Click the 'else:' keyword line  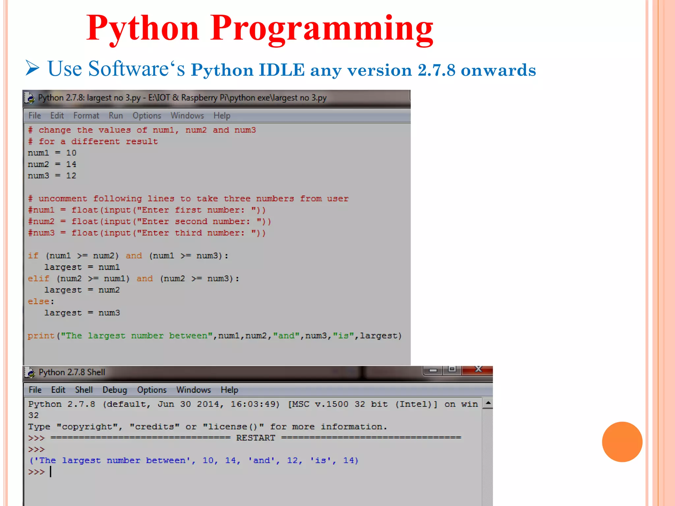pyautogui.click(x=41, y=301)
